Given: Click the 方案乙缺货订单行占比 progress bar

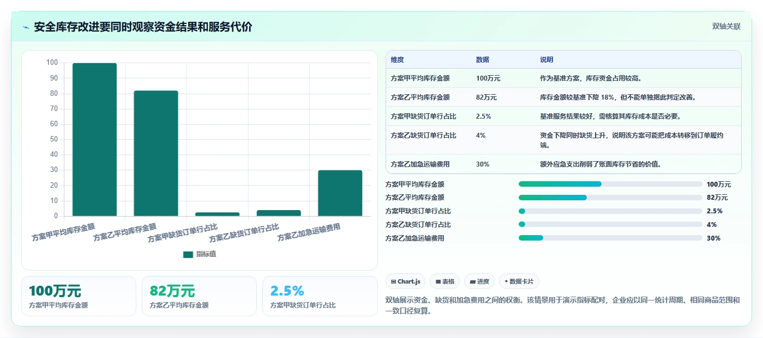Looking at the screenshot, I should click(x=610, y=224).
